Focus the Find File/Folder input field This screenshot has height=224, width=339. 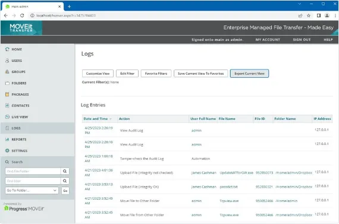[x=33, y=171]
